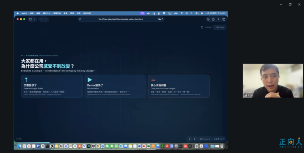Open the Safari share menu
This screenshot has height=153, width=304.
click(x=213, y=19)
